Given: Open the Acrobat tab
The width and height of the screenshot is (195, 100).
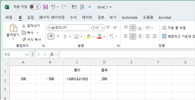Looking at the screenshot, I should pos(165,17).
